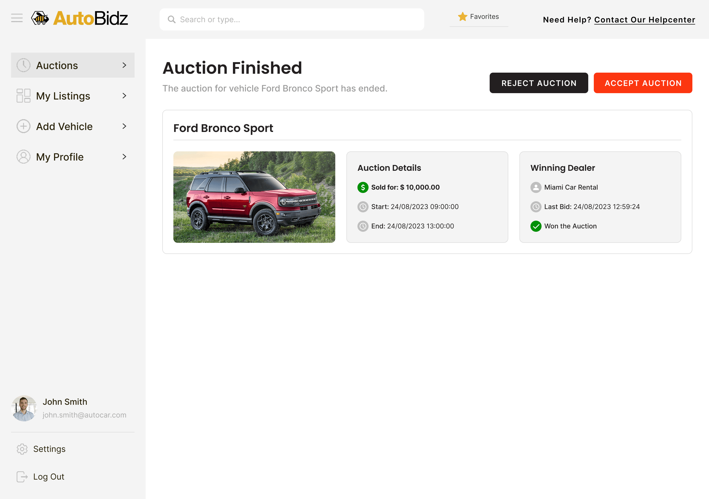
Task: Expand the Add Vehicle chevron
Action: (x=124, y=126)
